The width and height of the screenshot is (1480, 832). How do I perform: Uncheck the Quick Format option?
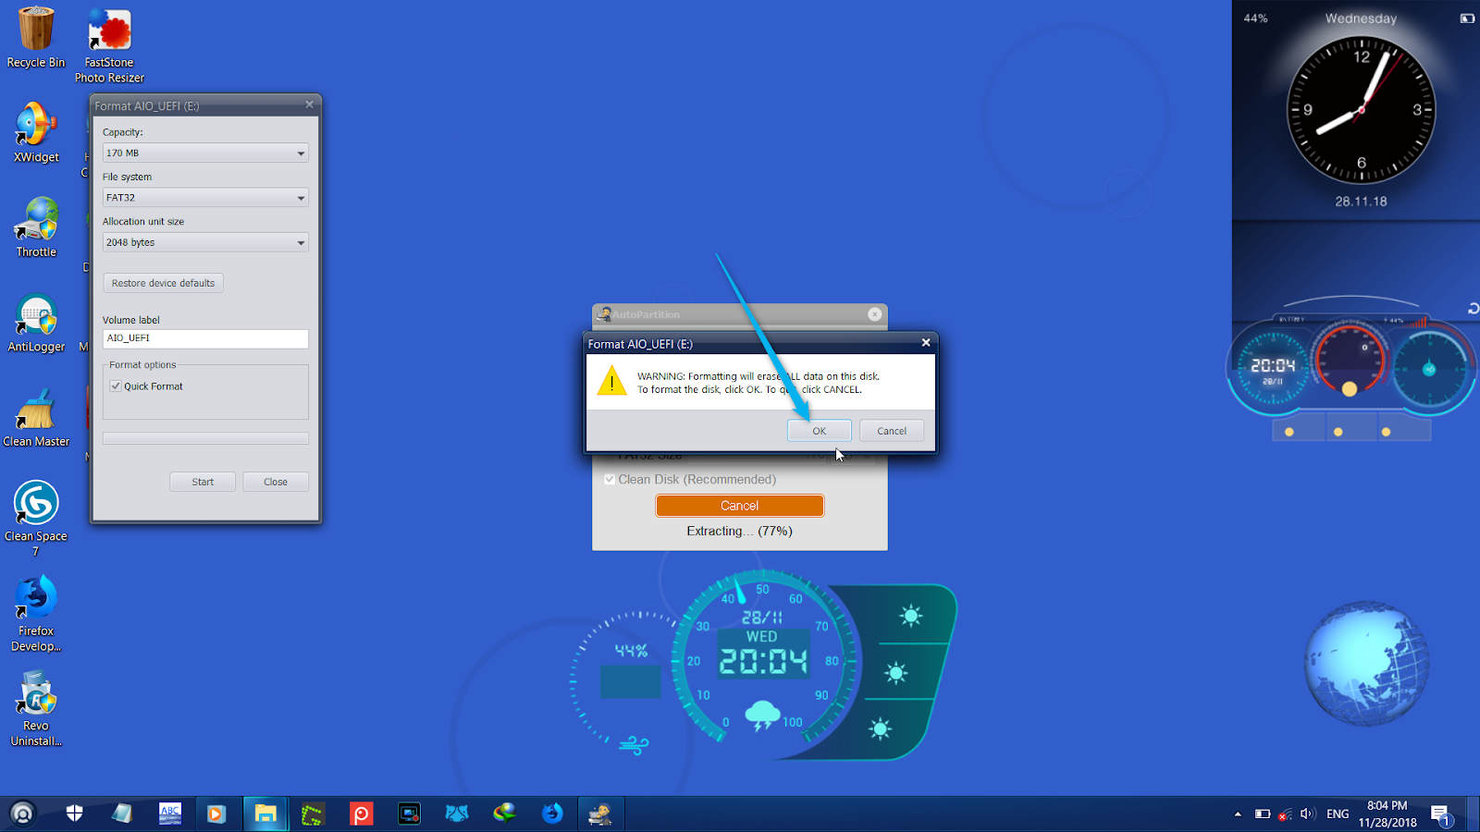[x=116, y=386]
